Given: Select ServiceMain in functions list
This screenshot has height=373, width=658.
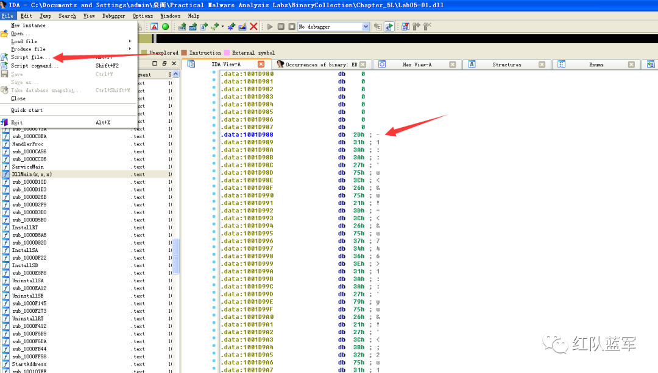Looking at the screenshot, I should point(27,167).
